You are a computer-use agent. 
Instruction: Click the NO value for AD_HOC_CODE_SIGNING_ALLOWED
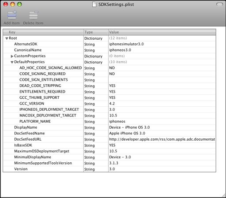[x=112, y=68]
